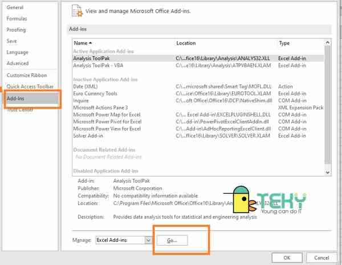Open Advanced options
The height and width of the screenshot is (265, 342).
18,63
